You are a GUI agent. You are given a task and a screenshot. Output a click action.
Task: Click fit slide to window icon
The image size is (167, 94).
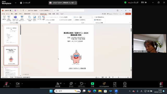point(131,77)
